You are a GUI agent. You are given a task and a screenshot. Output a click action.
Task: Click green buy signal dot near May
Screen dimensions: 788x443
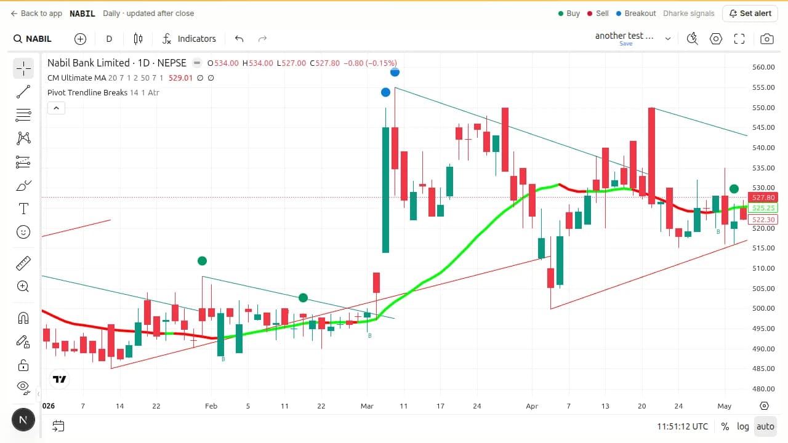coord(734,189)
